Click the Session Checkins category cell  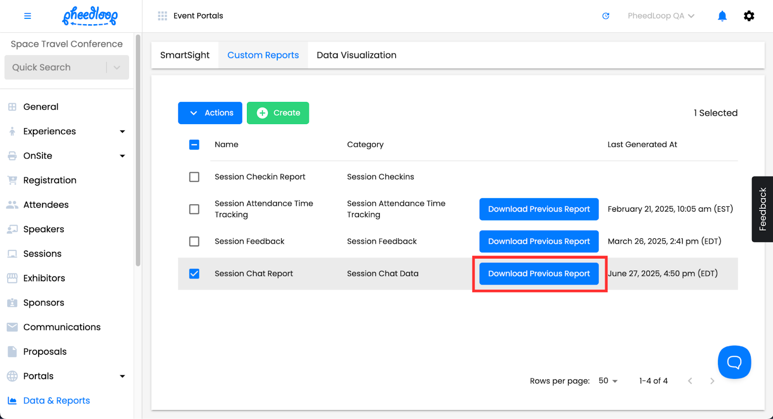380,177
